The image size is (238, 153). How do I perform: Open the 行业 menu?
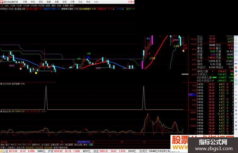point(80,2)
